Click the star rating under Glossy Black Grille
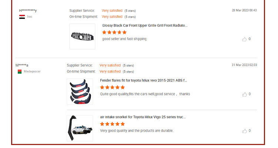The image size is (278, 148). [115, 32]
